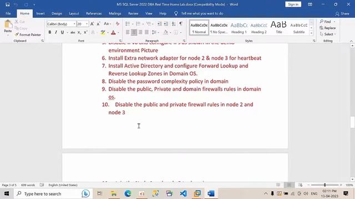355x199 pixels.
Task: Toggle numbered list formatting
Action: point(138,24)
